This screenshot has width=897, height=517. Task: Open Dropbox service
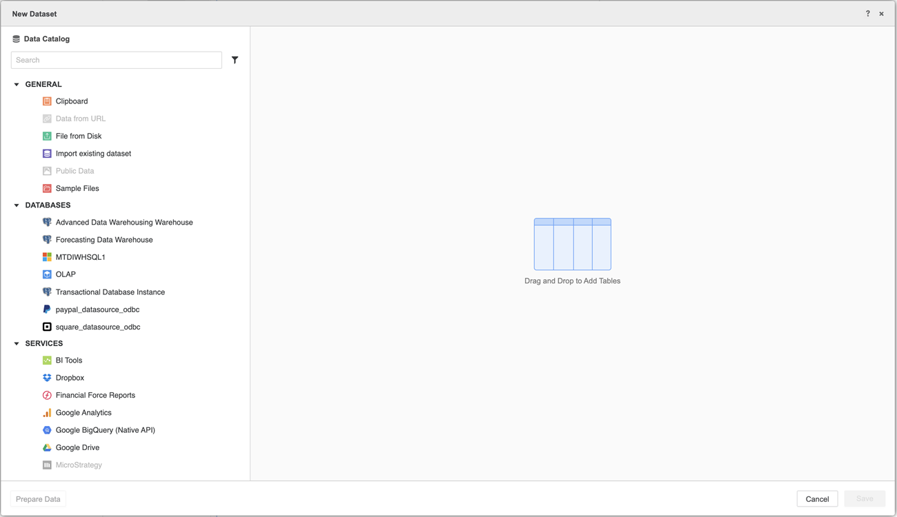point(70,378)
